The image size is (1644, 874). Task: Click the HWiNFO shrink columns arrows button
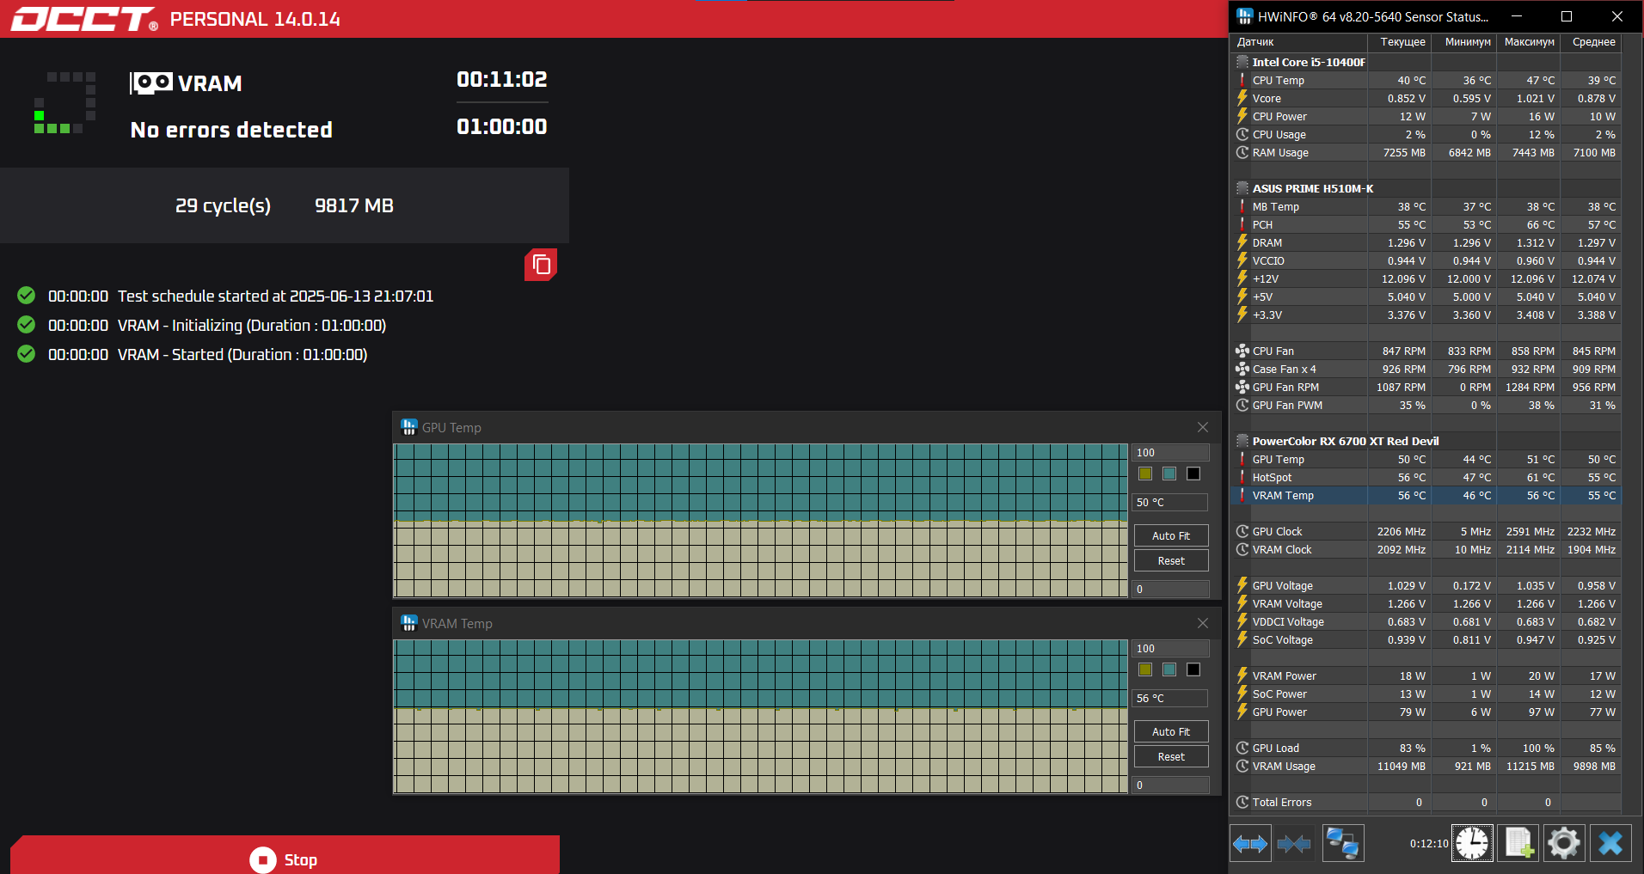1294,844
